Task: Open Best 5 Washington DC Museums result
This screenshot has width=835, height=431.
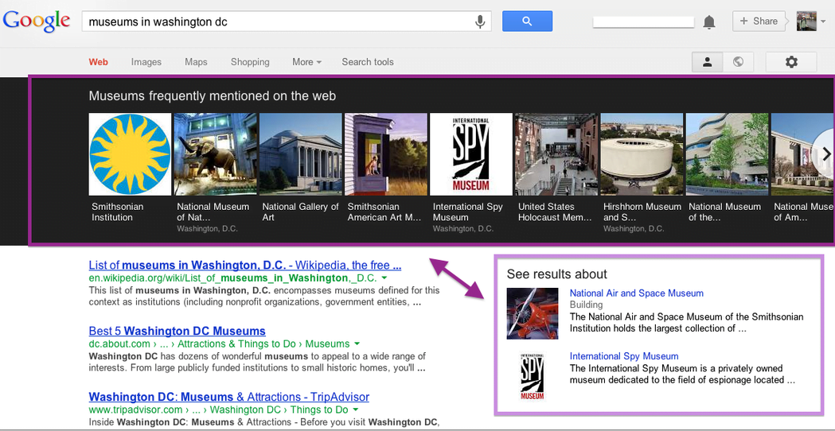Action: 178,331
